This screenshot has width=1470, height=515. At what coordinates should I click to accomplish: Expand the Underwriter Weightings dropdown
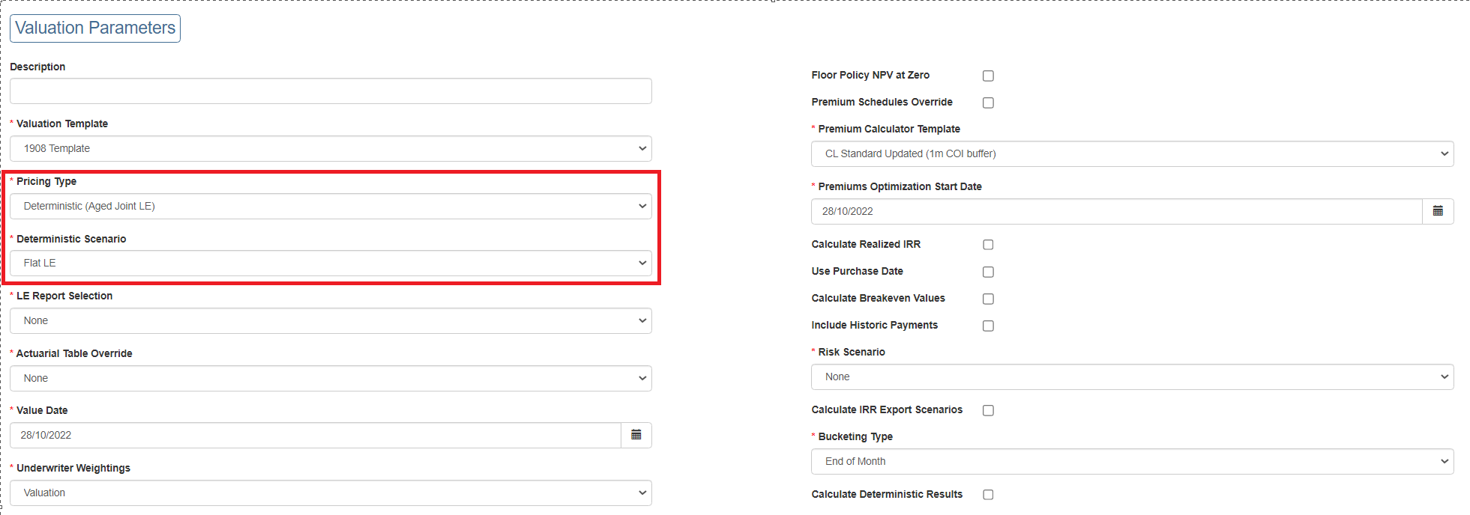click(331, 493)
